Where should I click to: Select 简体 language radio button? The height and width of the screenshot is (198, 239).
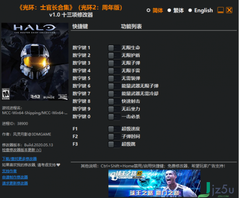148,10
